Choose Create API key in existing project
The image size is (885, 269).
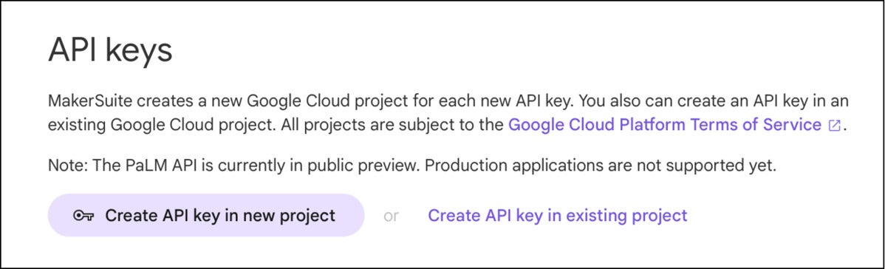click(557, 215)
